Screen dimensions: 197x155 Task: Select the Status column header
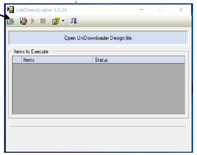point(139,60)
